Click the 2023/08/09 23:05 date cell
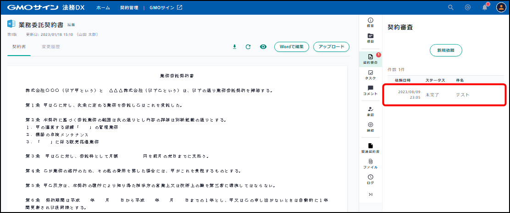 409,95
